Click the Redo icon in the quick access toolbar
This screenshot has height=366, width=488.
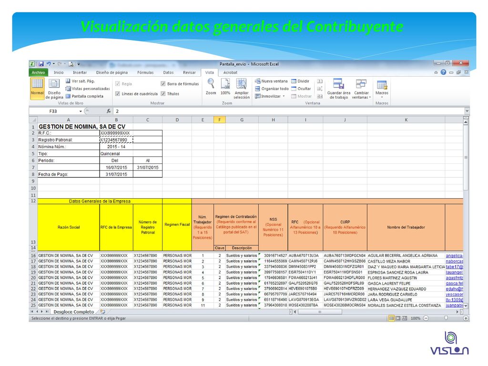(x=60, y=64)
